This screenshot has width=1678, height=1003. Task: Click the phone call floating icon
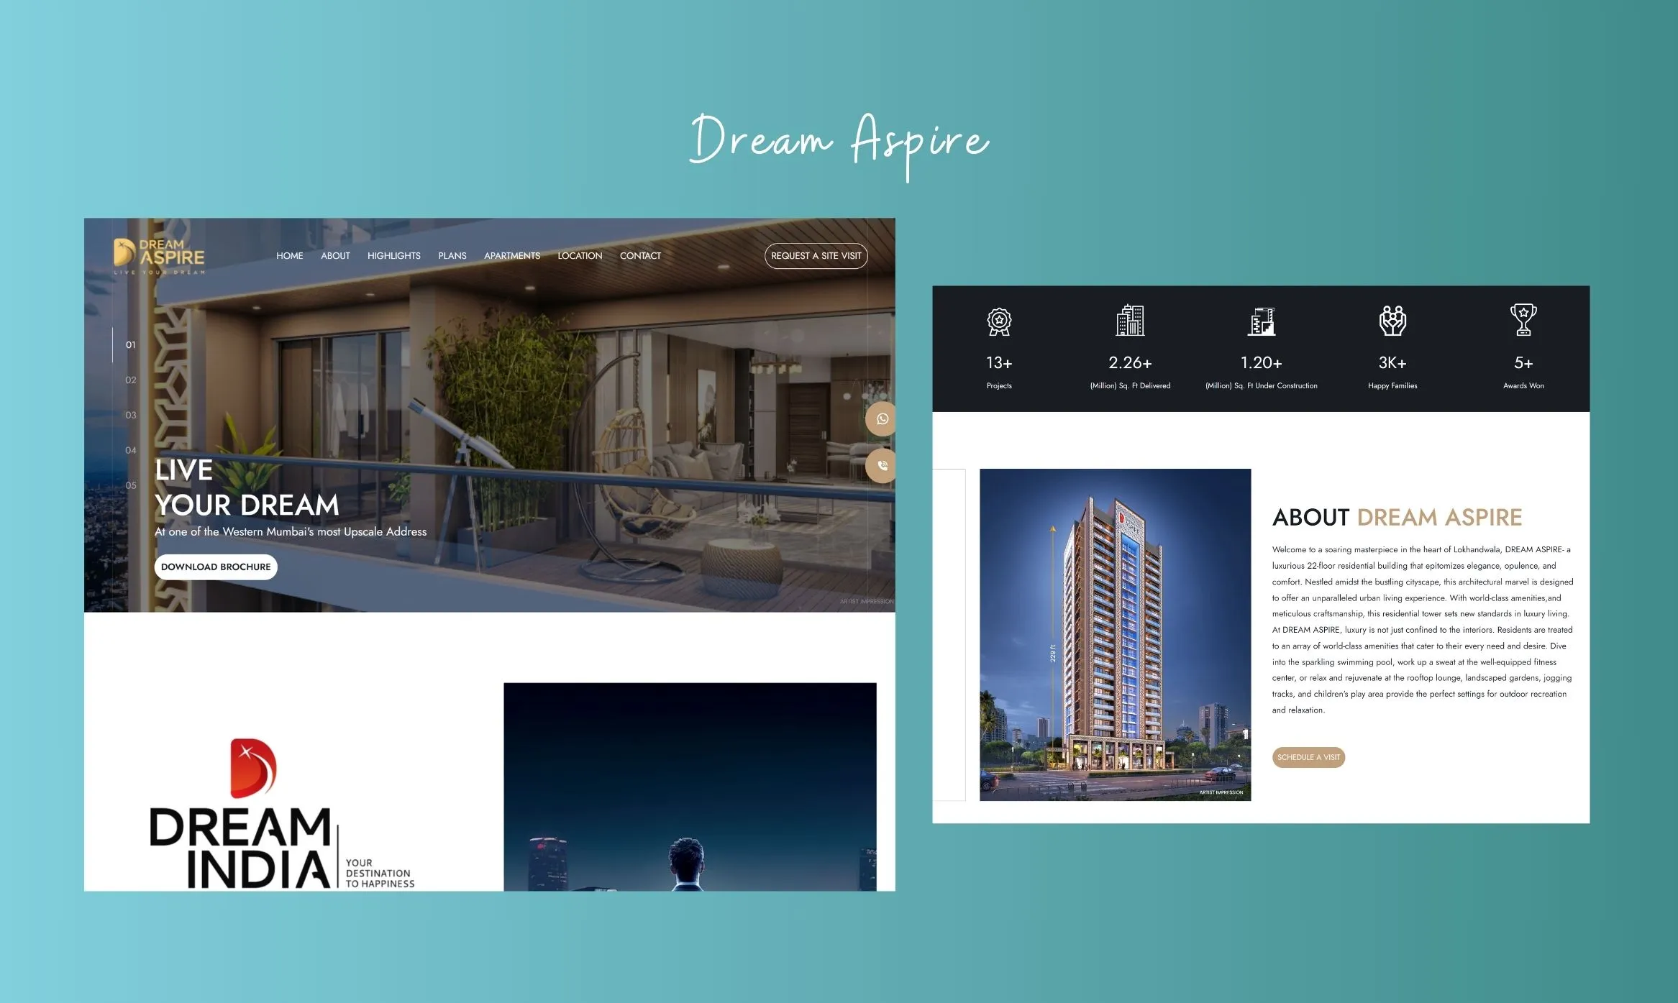tap(882, 465)
